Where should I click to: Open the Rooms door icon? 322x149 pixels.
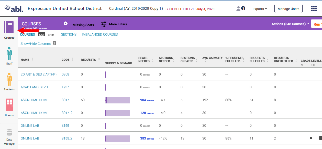[x=9, y=105]
